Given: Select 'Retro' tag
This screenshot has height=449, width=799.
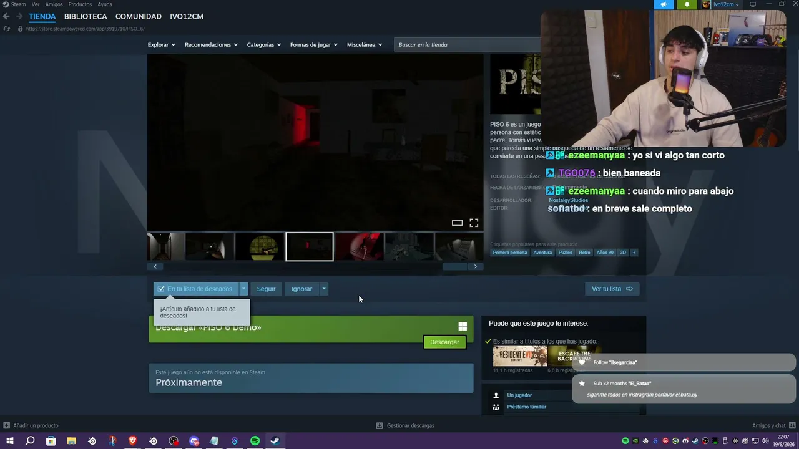Looking at the screenshot, I should [x=584, y=253].
